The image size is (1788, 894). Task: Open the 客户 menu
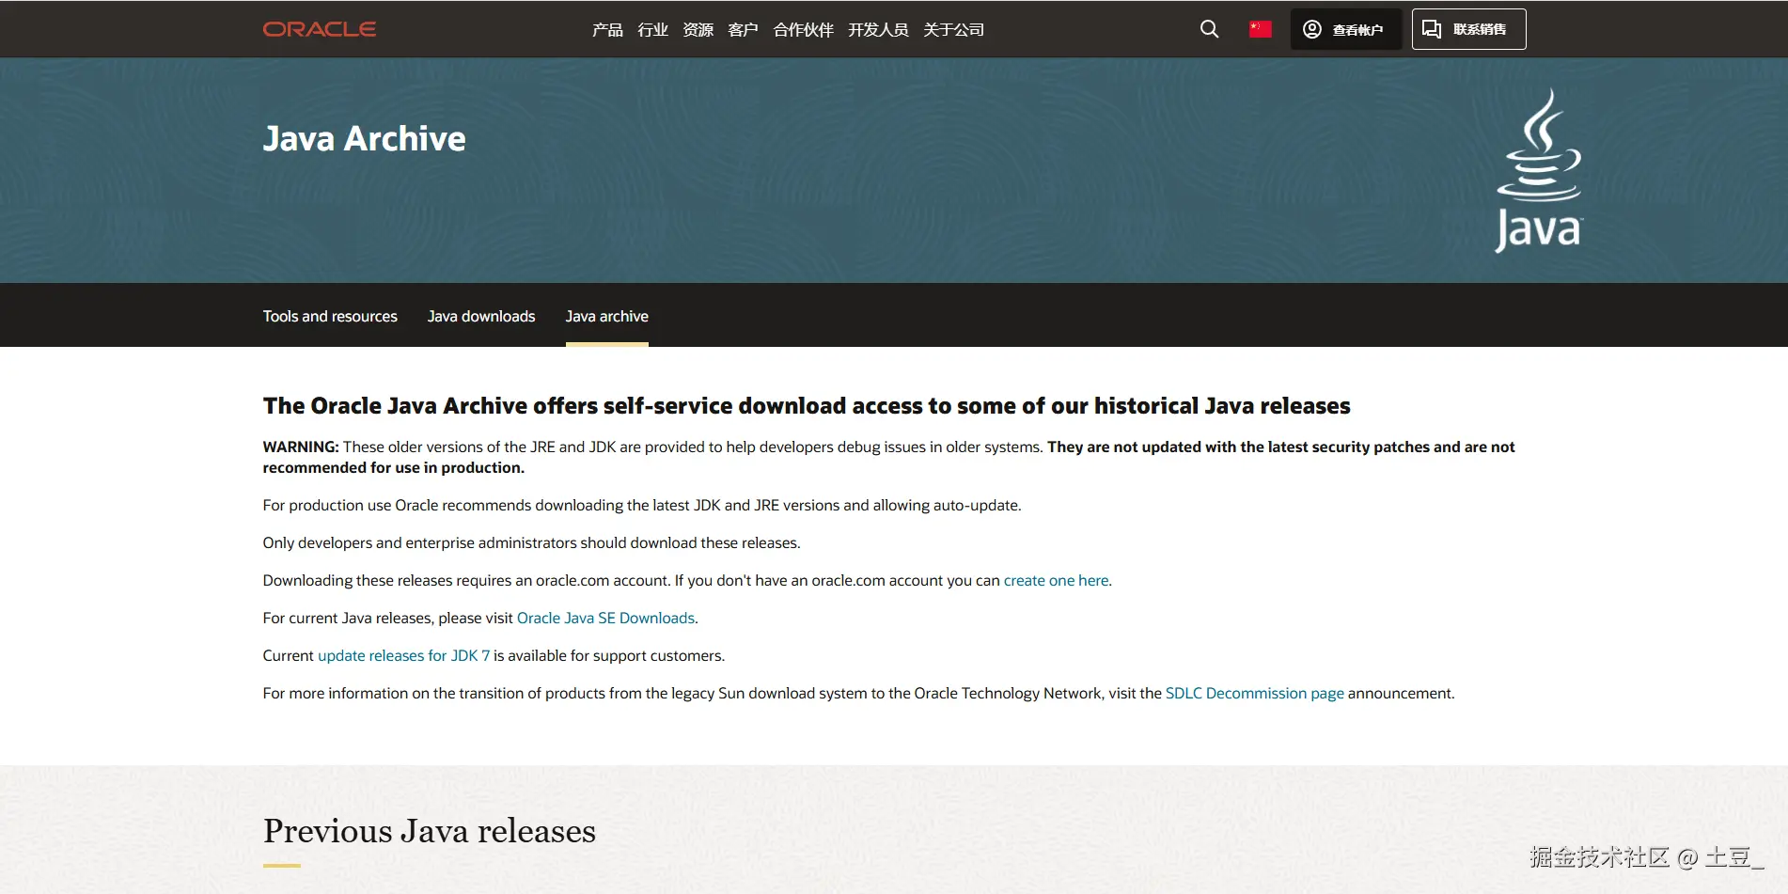743,30
